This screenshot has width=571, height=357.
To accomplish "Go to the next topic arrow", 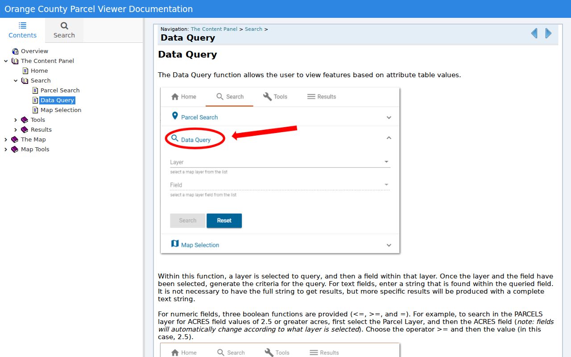I will click(x=548, y=33).
